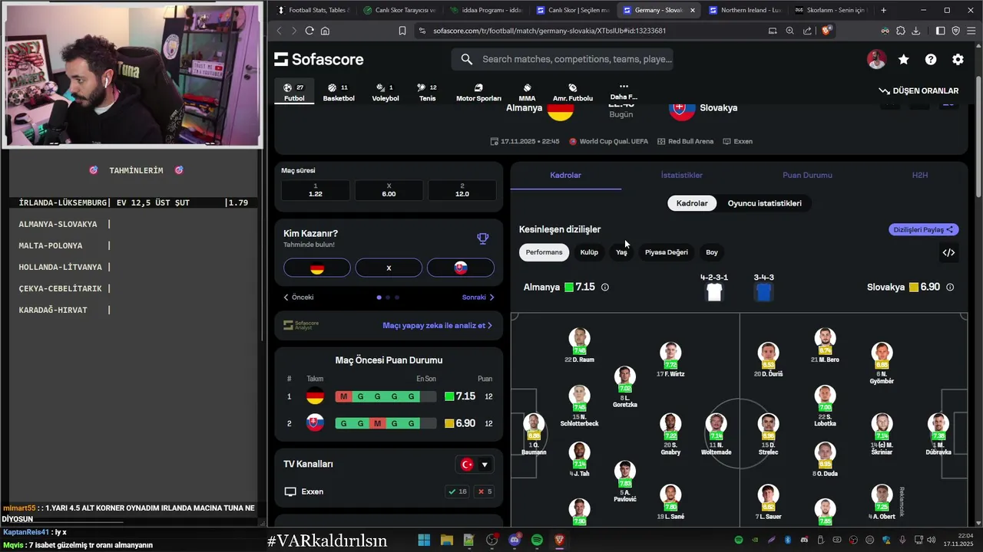
Task: Open File Explorer from taskbar
Action: pos(447,540)
